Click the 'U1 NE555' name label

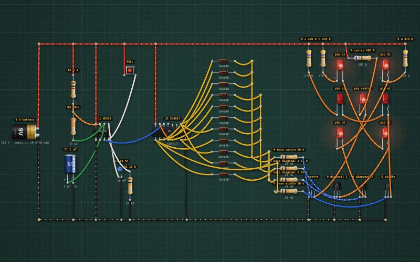[104, 118]
